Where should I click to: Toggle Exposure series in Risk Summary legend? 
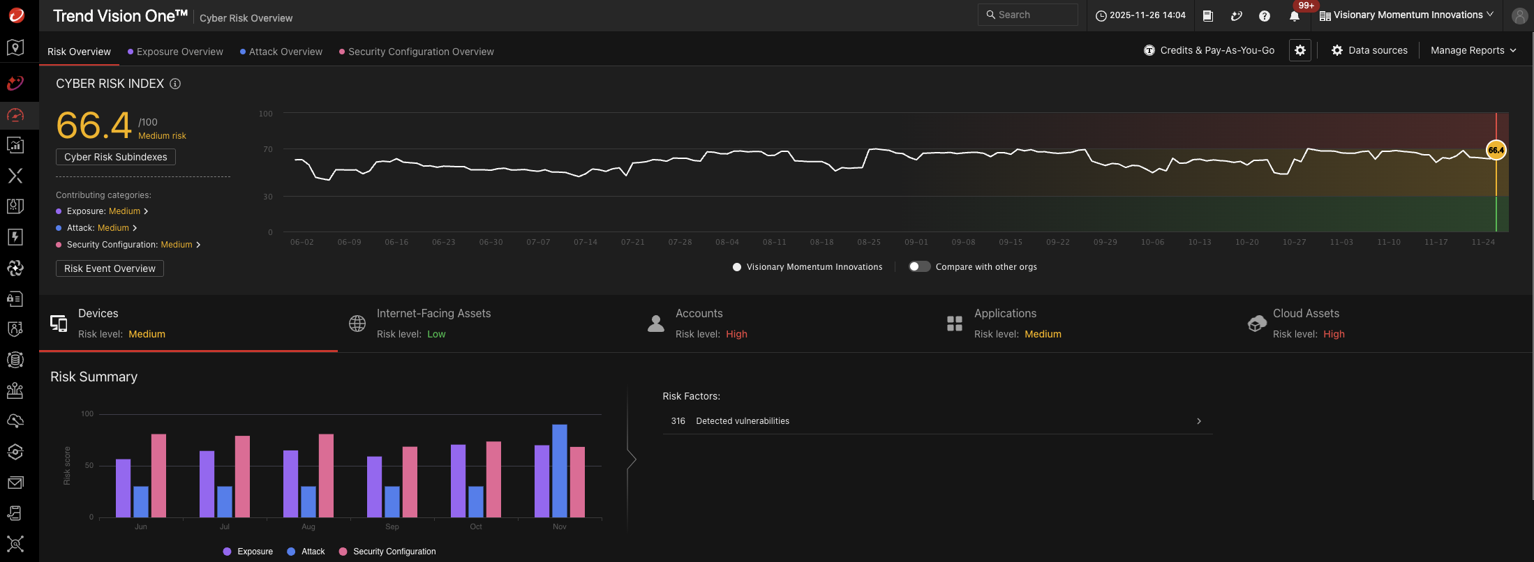(248, 552)
